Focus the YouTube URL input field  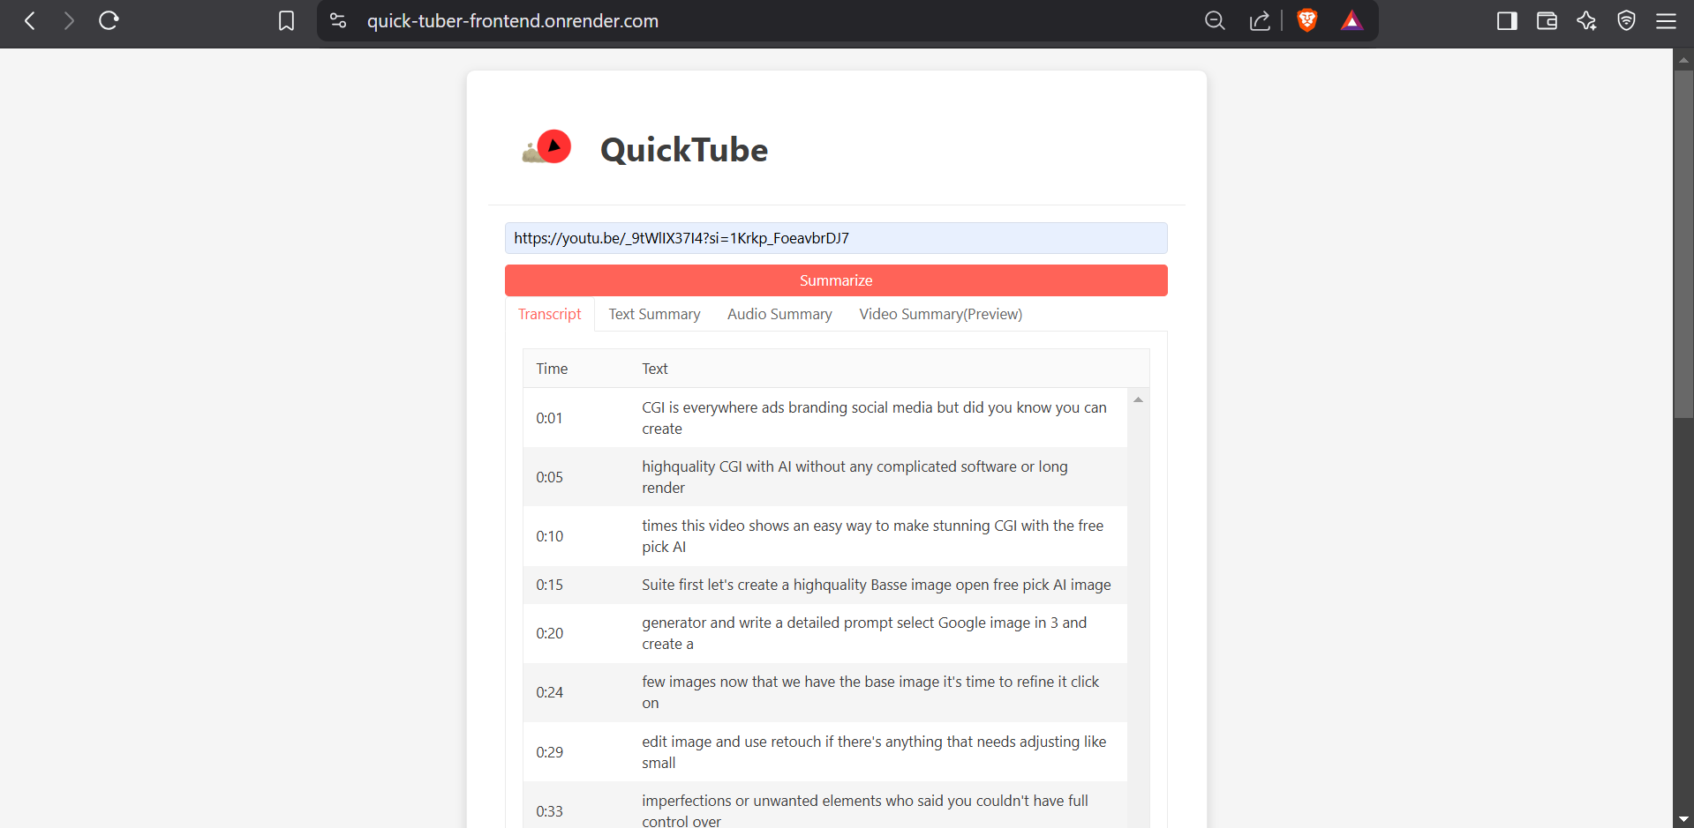(x=836, y=238)
